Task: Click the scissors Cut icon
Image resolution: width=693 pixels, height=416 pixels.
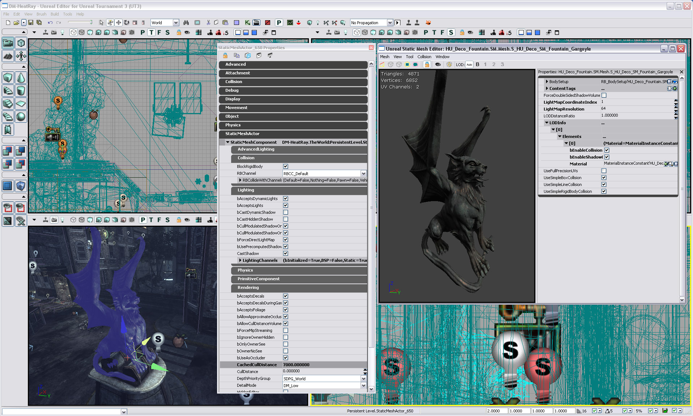Action: [208, 23]
